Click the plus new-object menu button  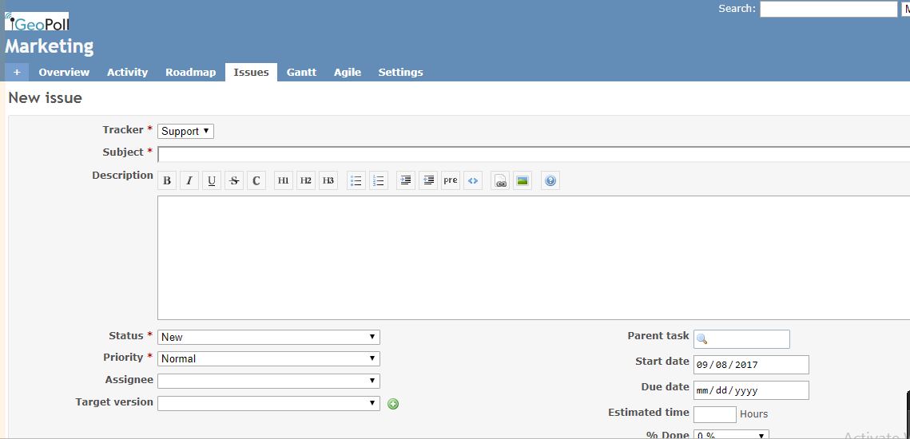pyautogui.click(x=17, y=72)
